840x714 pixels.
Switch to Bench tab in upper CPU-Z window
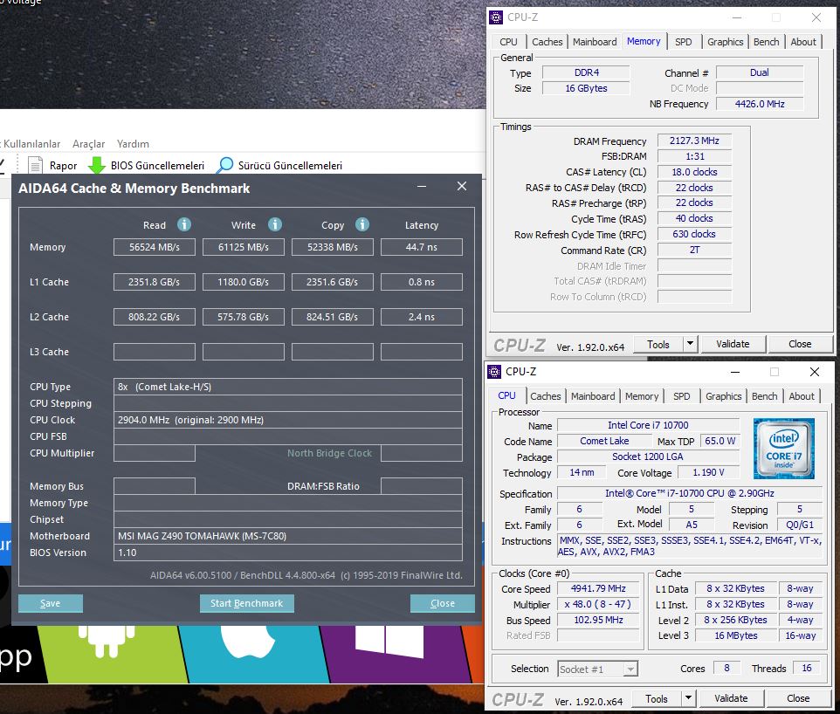[766, 42]
